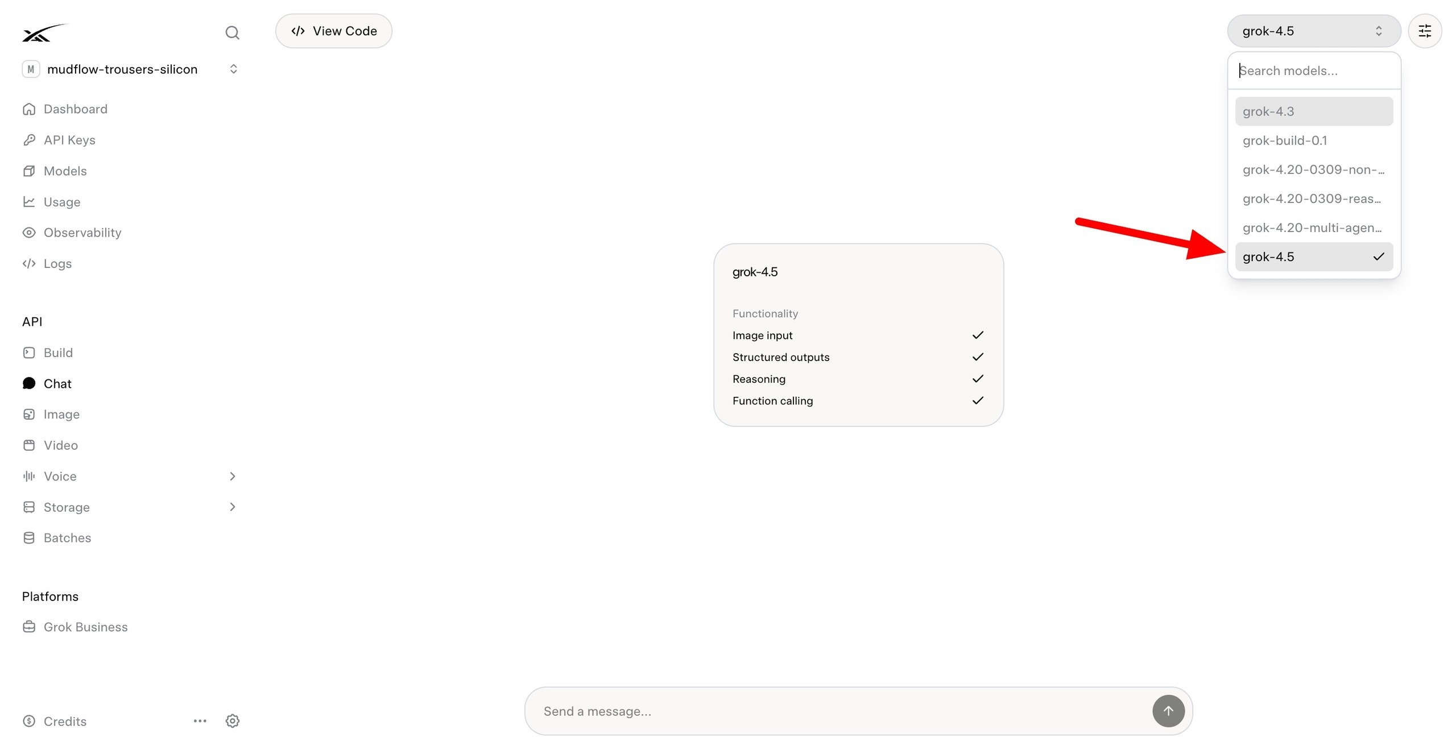
Task: Open the chat settings sliders icon
Action: [1425, 31]
